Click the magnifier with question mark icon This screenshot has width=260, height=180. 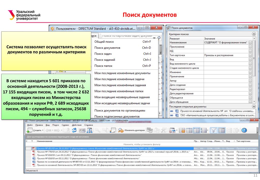point(105,130)
